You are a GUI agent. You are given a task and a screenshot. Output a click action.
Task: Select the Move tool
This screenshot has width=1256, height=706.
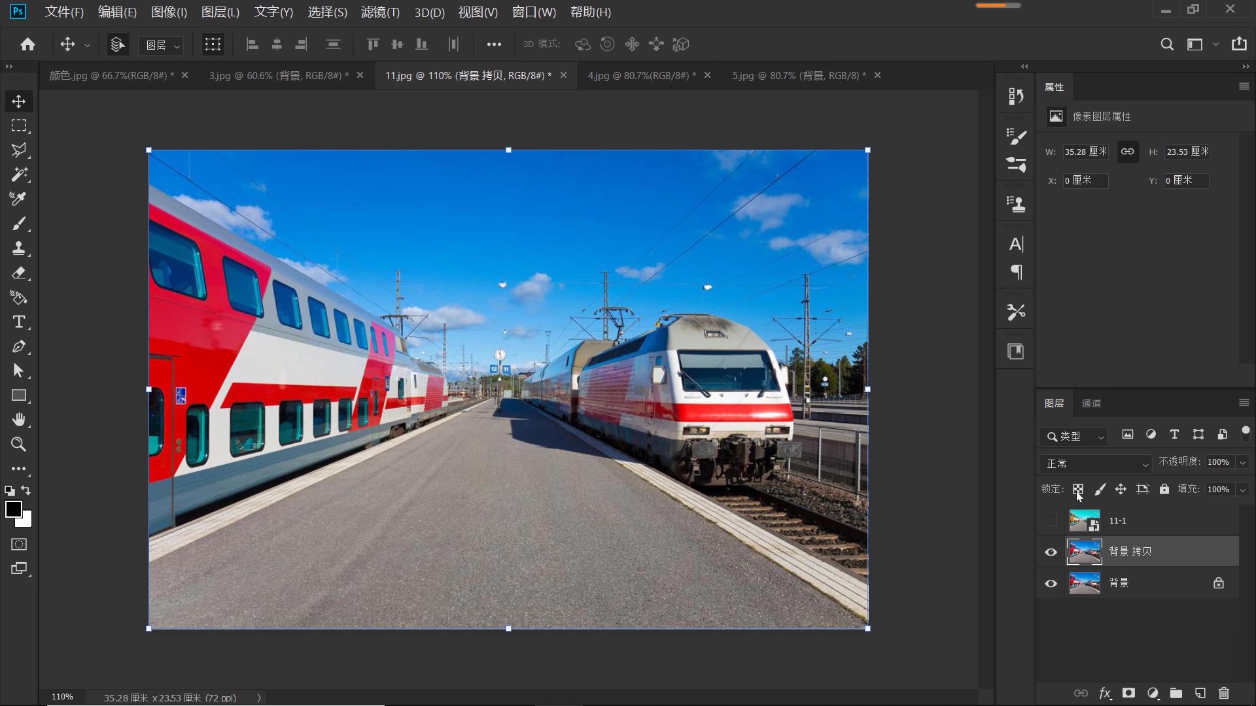19,101
